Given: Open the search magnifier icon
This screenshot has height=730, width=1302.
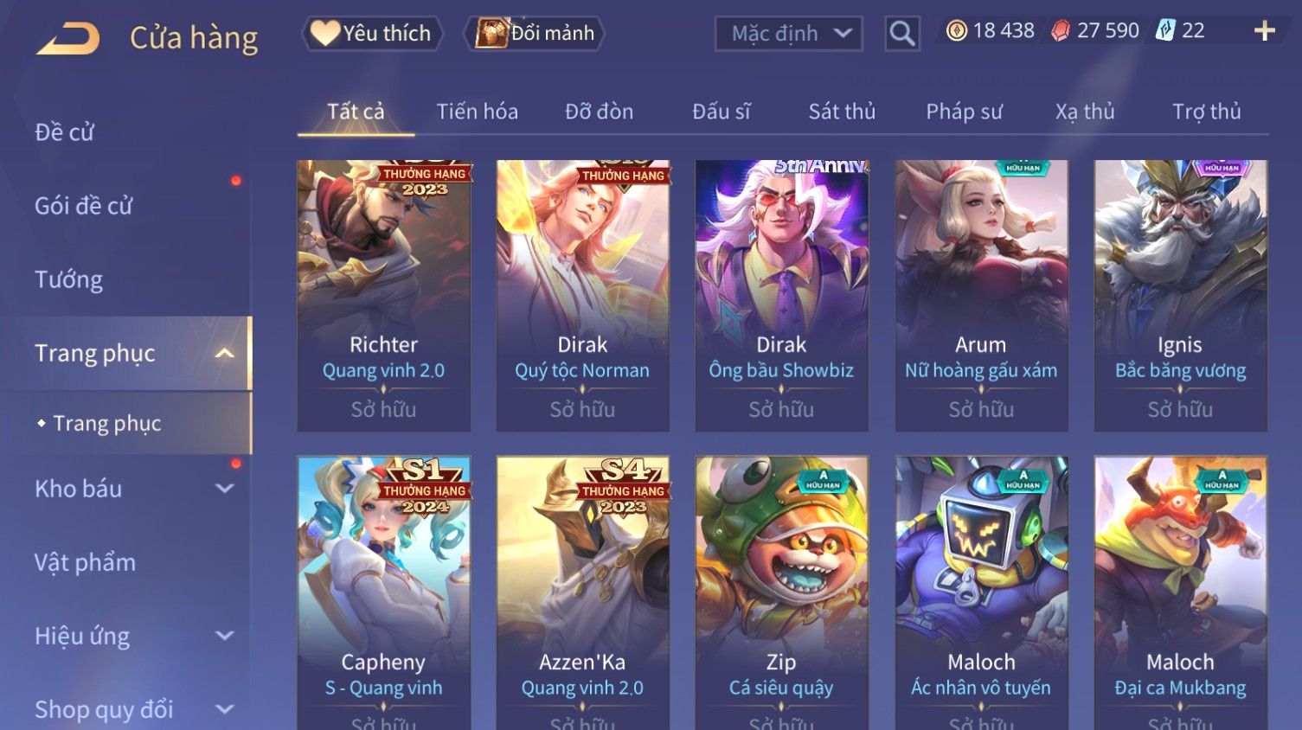Looking at the screenshot, I should tap(902, 34).
